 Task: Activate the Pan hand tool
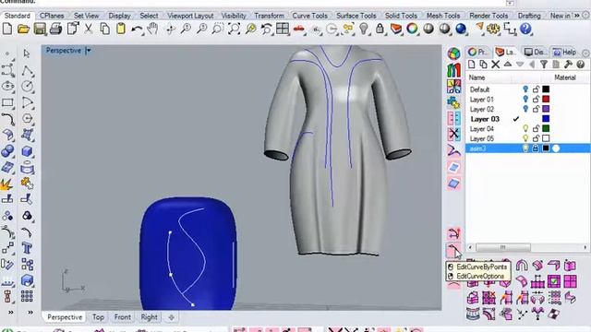(x=152, y=29)
